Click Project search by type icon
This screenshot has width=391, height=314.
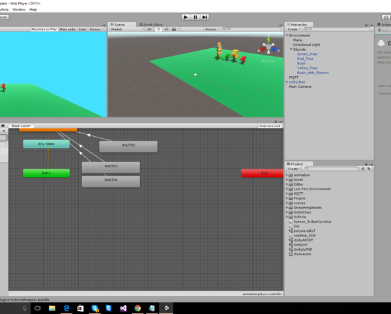pyautogui.click(x=362, y=169)
